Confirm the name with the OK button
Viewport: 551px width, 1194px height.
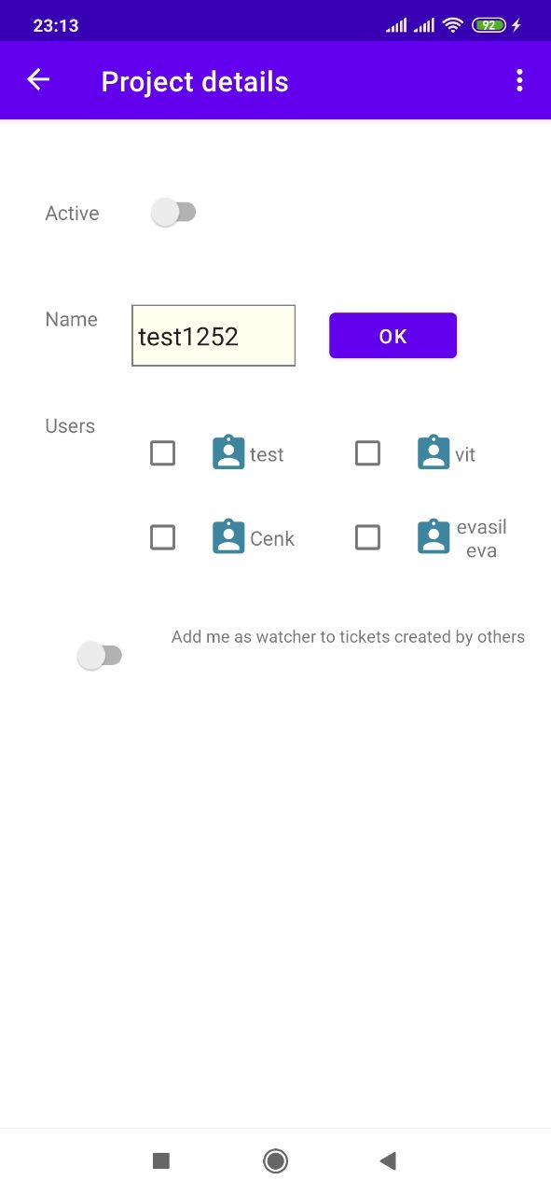[393, 336]
